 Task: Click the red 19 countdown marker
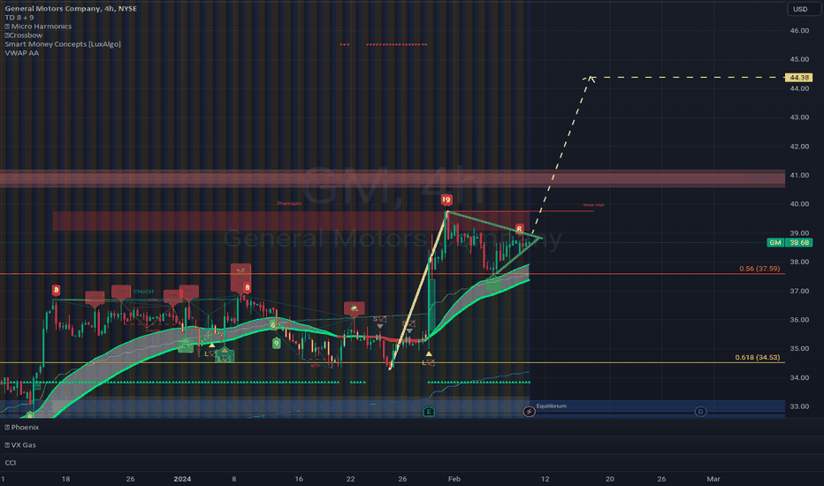(446, 200)
